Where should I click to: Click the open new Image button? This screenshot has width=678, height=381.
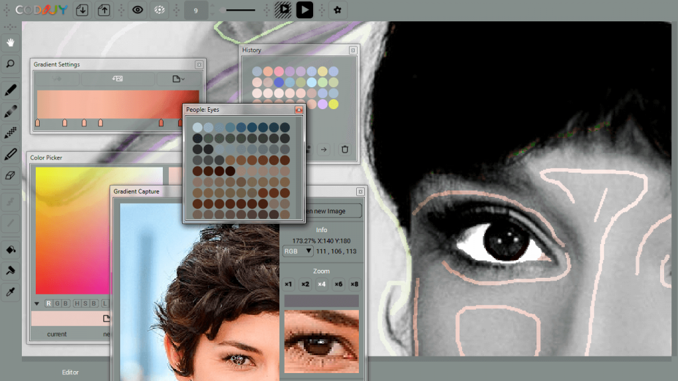coord(333,211)
